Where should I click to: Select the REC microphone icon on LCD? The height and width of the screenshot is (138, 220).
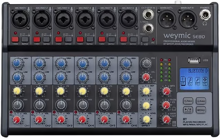pos(197,81)
